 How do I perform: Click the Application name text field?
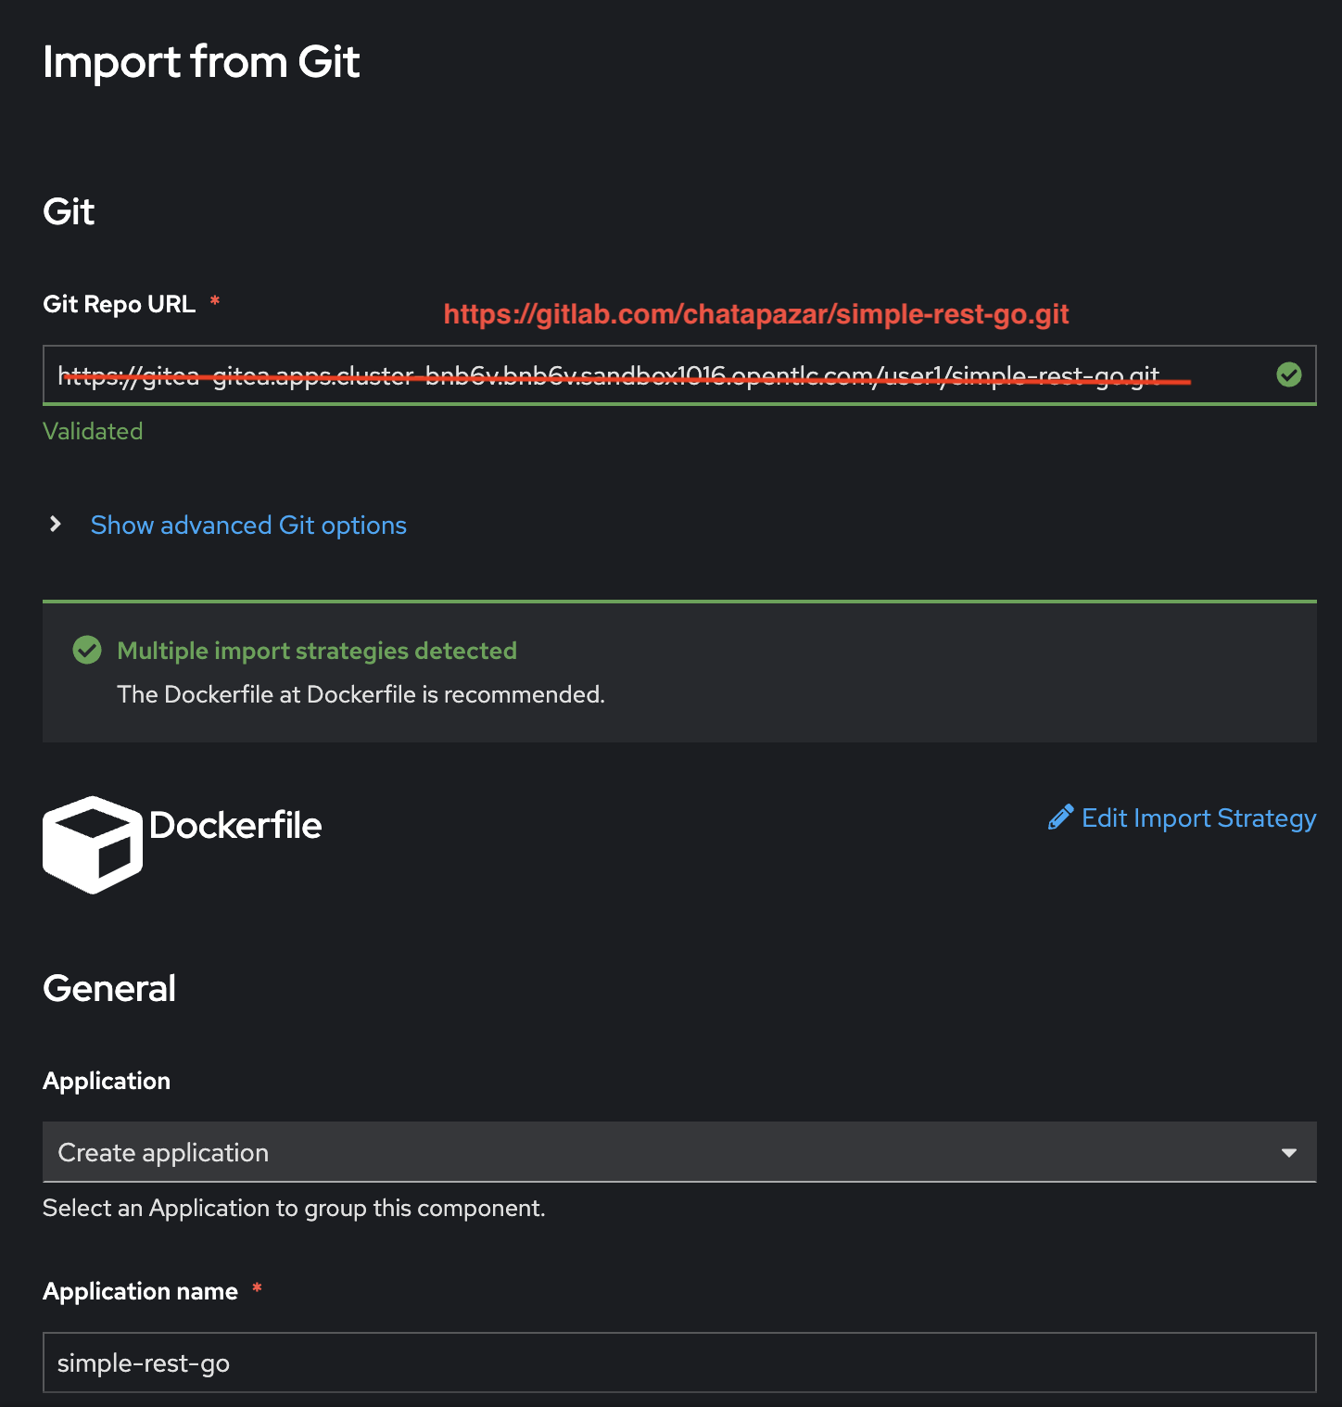click(679, 1363)
